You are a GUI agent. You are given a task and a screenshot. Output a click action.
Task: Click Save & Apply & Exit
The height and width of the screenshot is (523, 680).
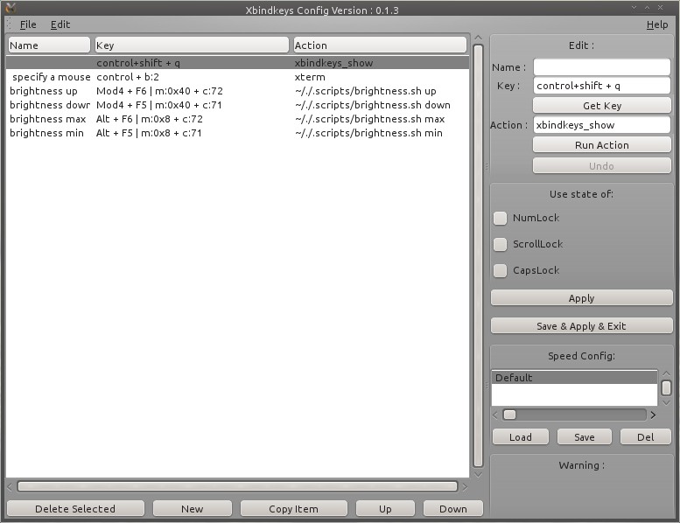click(x=582, y=326)
